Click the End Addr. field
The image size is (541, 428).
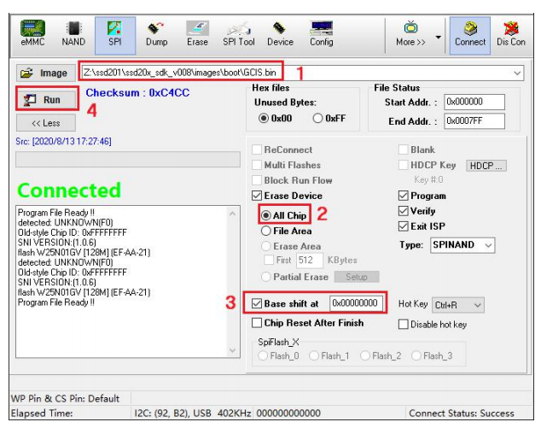click(x=474, y=121)
